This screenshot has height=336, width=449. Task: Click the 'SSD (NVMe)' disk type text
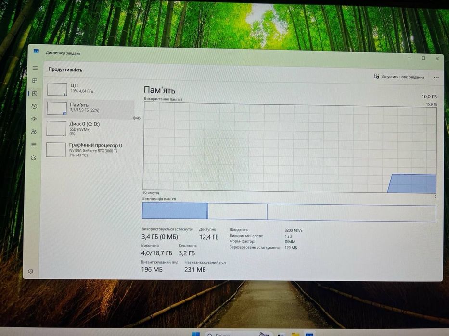point(80,130)
